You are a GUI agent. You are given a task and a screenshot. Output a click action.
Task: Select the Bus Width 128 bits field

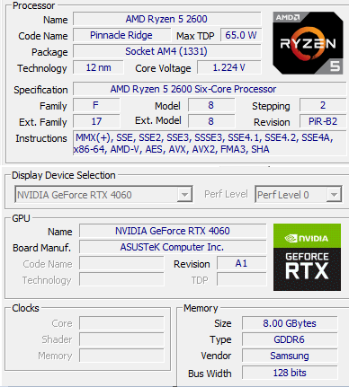pyautogui.click(x=290, y=373)
